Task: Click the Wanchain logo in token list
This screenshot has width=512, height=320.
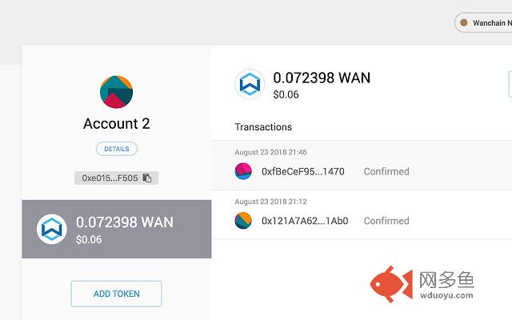Action: [51, 229]
